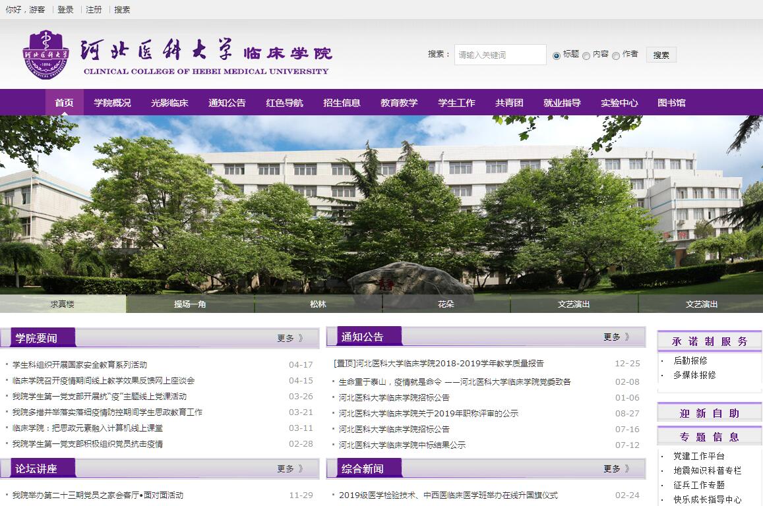Switch banner to the 松林 slide
763x506 pixels.
click(318, 304)
